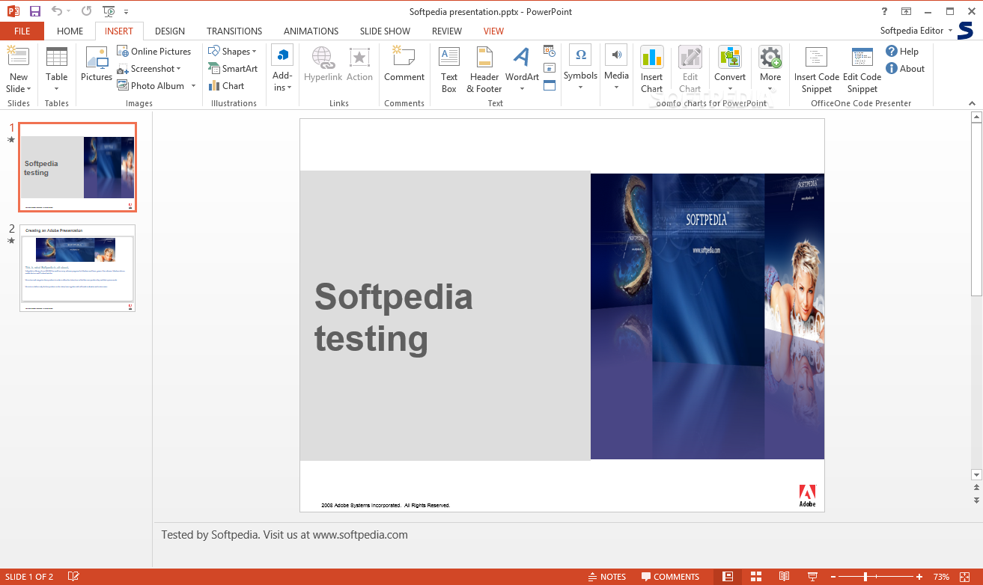
Task: Click the zoom slider handle
Action: click(865, 577)
